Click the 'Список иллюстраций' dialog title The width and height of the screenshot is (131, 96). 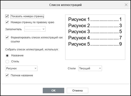(65, 5)
